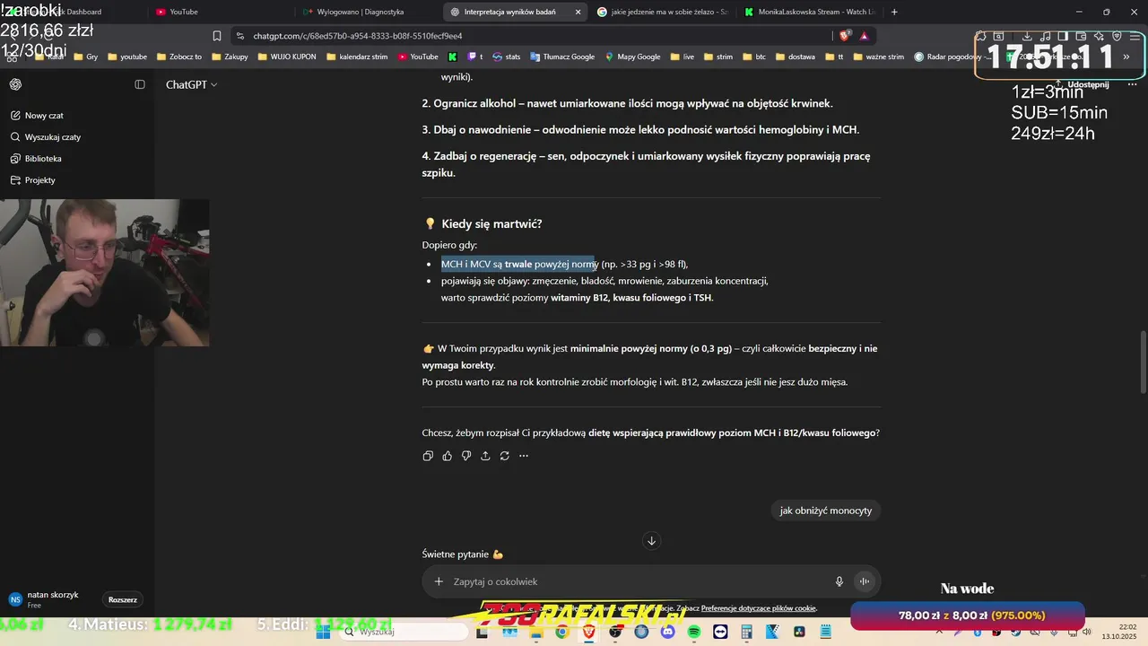Screen dimensions: 1148x646
Task: Open the stats bookmarks folder
Action: pos(506,57)
